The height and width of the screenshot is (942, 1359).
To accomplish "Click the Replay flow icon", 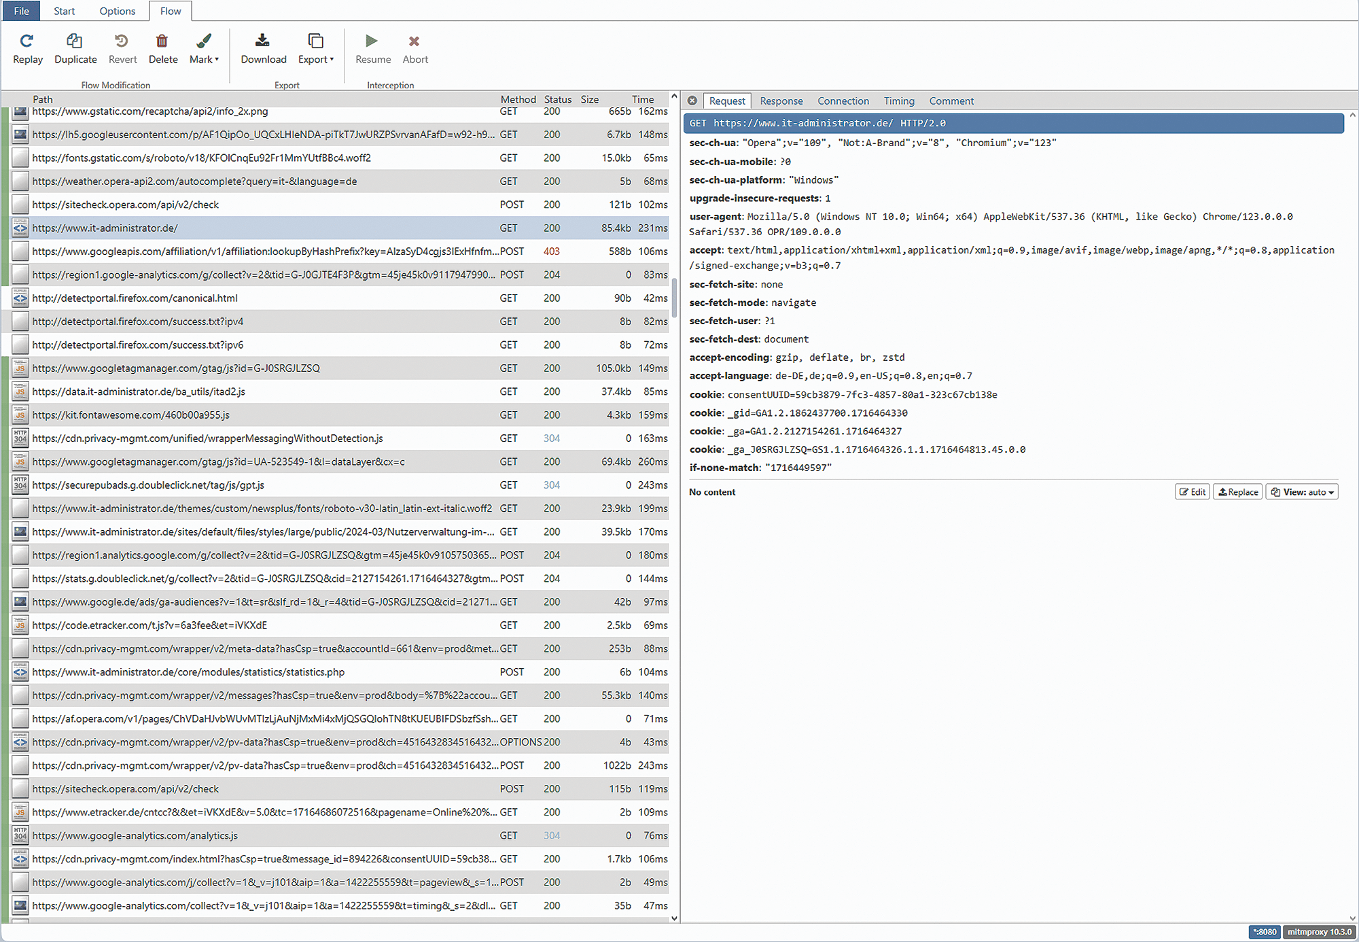I will point(27,41).
